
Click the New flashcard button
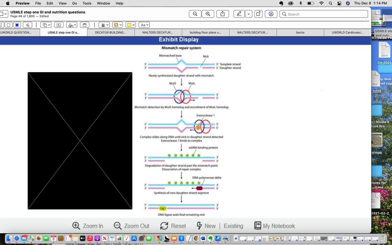click(x=206, y=226)
